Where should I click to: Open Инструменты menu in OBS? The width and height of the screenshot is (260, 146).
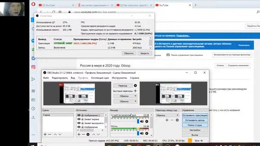(x=119, y=78)
